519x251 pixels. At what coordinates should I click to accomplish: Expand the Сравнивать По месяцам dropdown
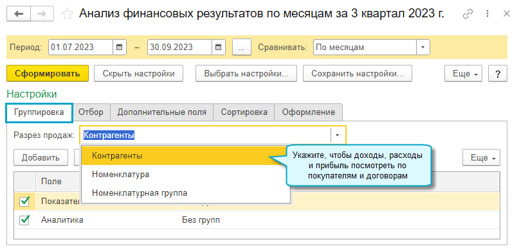(423, 48)
